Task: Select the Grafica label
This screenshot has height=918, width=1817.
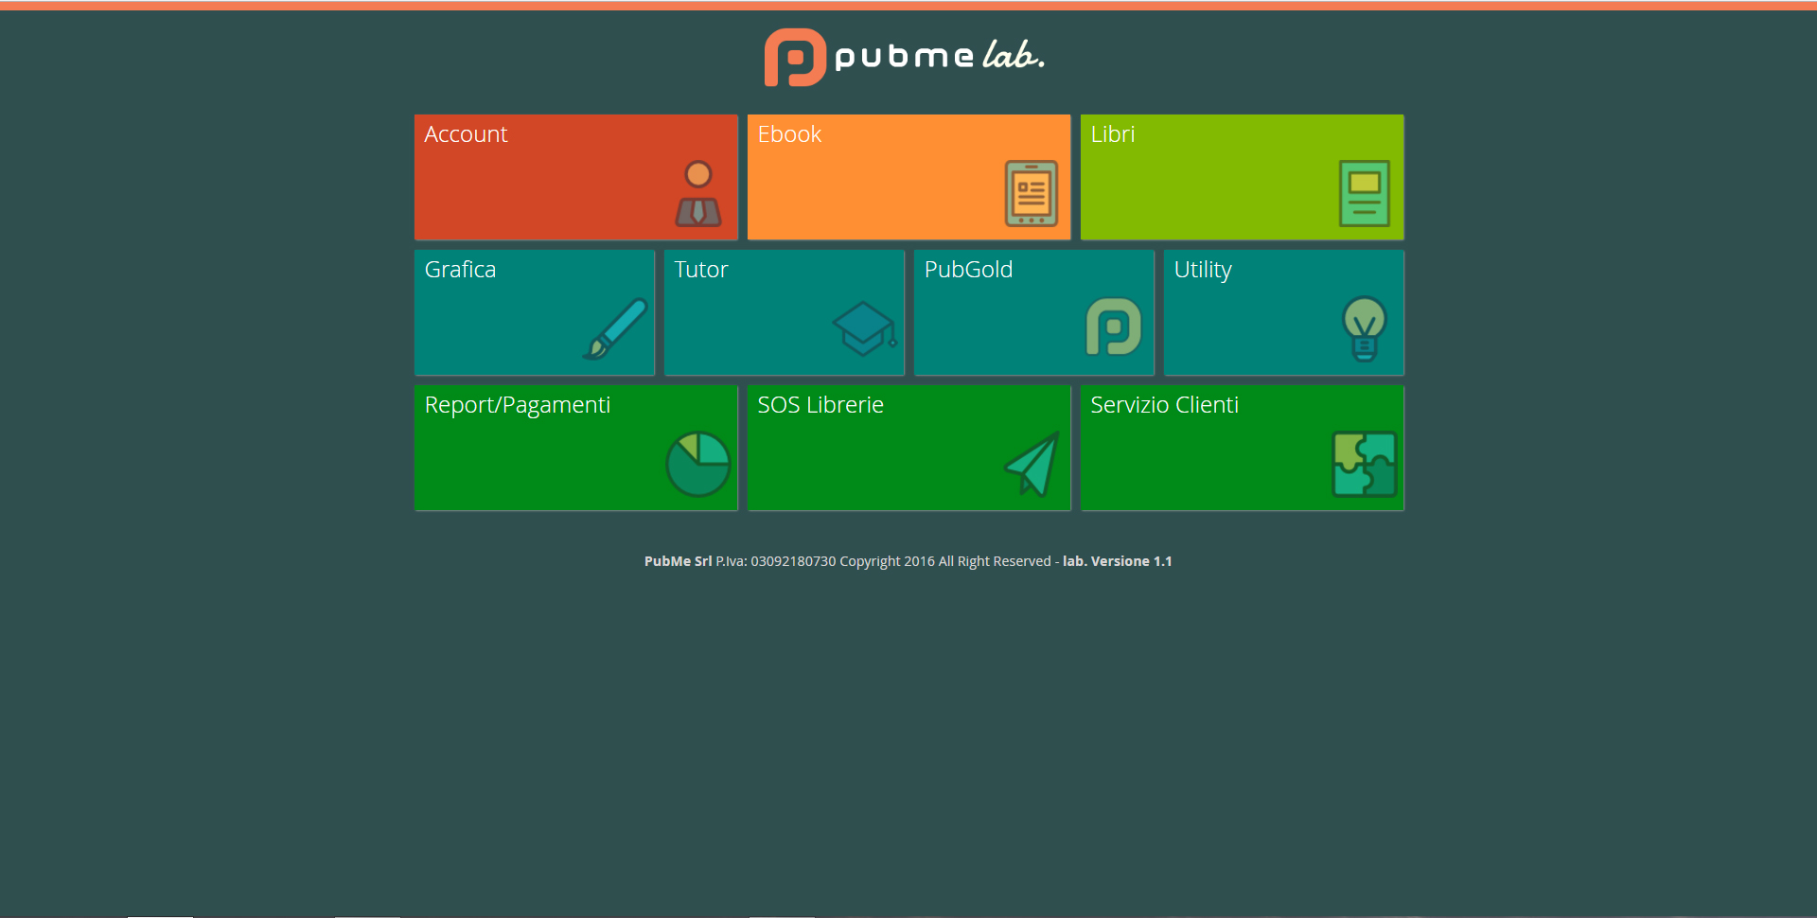Action: (x=460, y=270)
